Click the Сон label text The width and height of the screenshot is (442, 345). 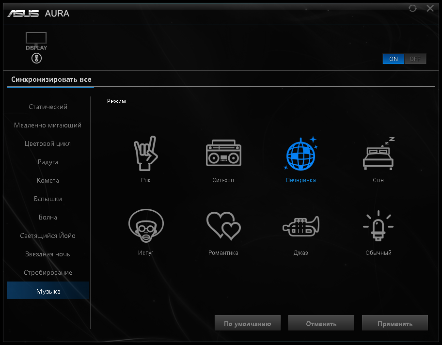pyautogui.click(x=379, y=180)
